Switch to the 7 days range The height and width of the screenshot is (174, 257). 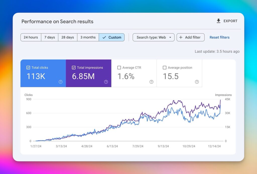pos(49,37)
